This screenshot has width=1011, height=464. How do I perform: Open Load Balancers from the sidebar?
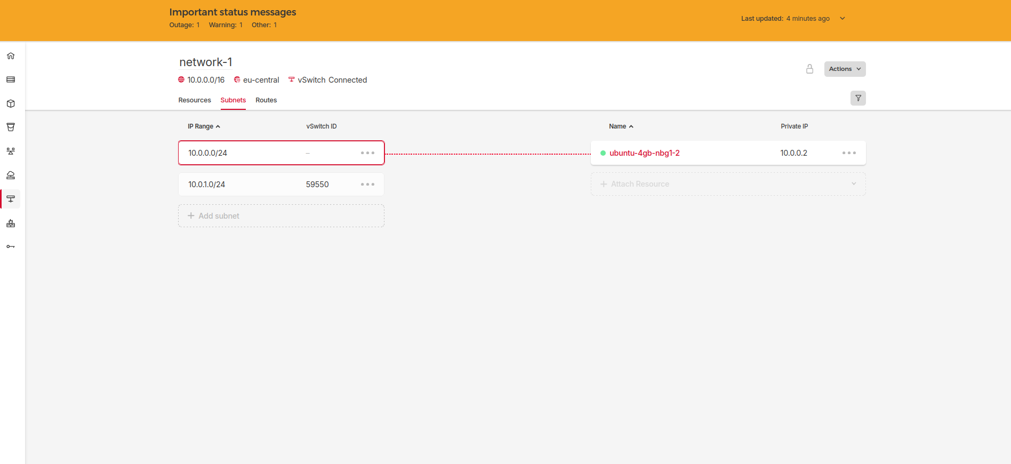point(11,151)
